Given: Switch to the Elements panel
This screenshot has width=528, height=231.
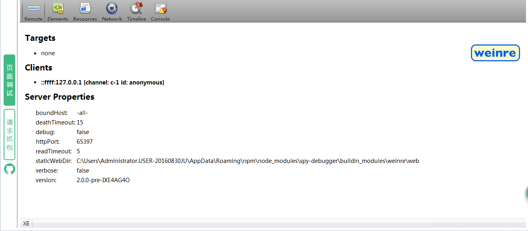Looking at the screenshot, I should (x=58, y=12).
